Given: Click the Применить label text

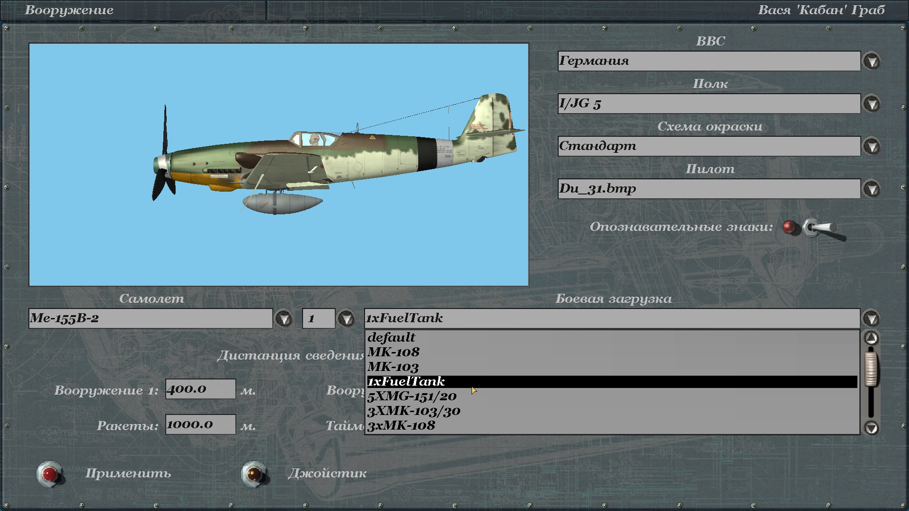Looking at the screenshot, I should 128,473.
